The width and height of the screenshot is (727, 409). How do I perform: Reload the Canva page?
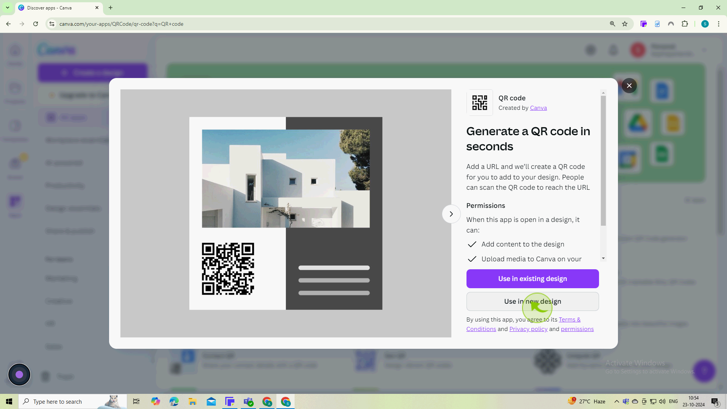coord(36,24)
